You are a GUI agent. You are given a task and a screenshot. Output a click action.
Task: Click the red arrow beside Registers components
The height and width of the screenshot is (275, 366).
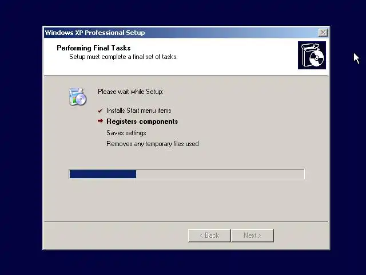tap(100, 121)
